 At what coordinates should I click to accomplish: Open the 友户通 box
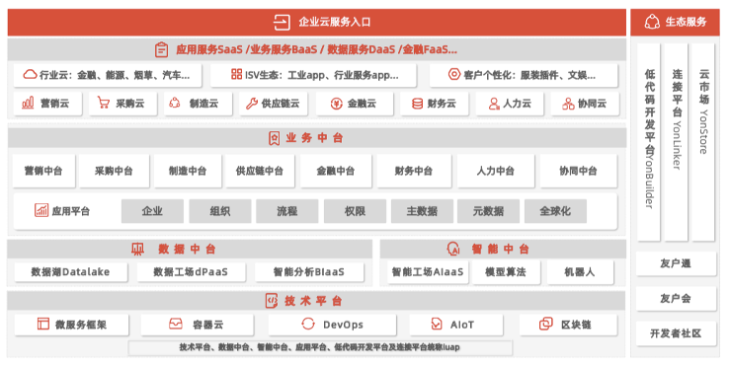click(x=676, y=263)
